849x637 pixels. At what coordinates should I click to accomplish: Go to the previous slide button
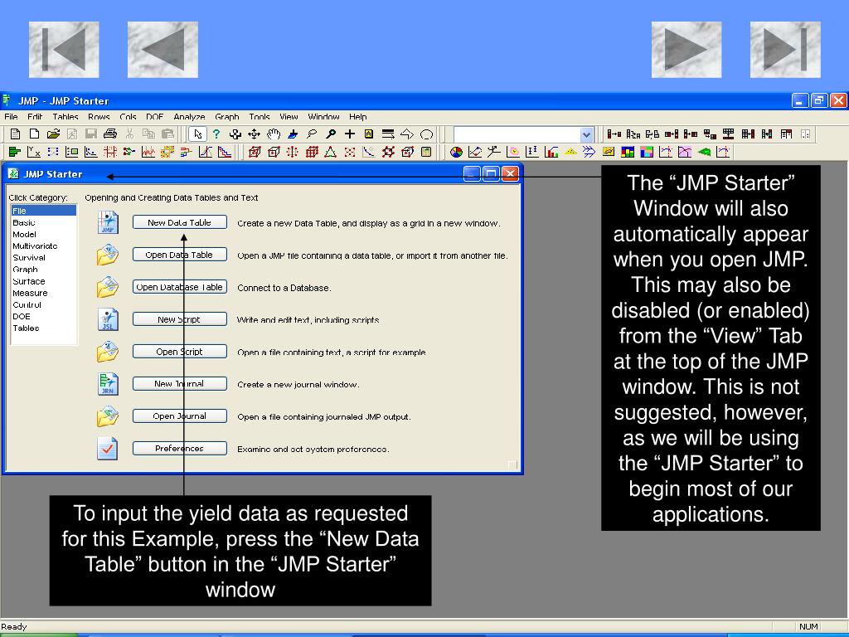163,49
